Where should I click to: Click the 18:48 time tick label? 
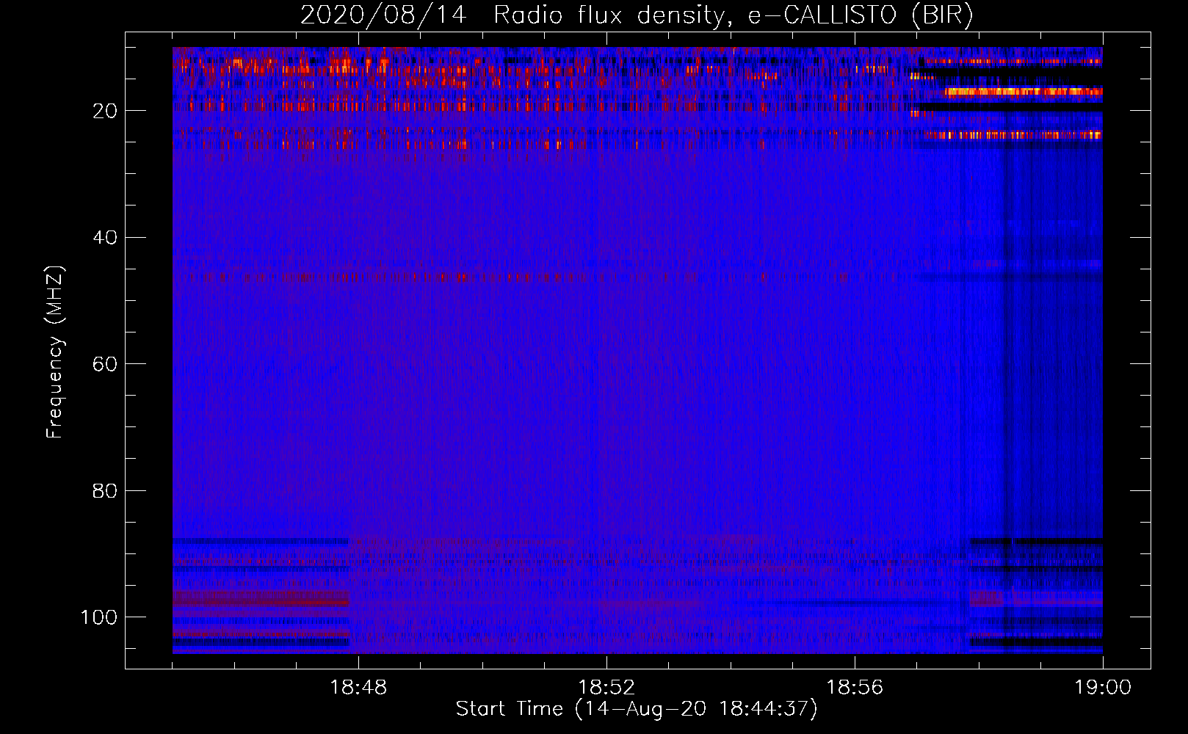(358, 688)
